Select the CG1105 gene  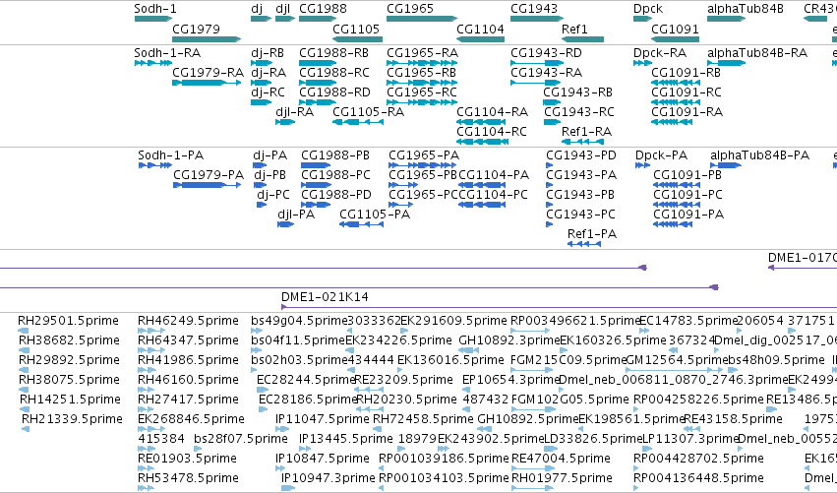click(x=358, y=39)
